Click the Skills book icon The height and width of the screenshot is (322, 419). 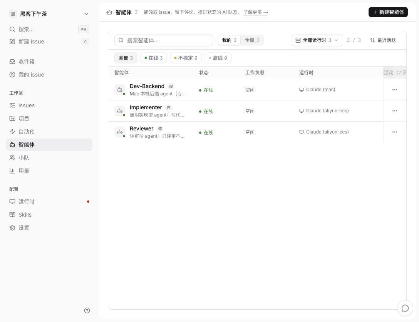[12, 215]
